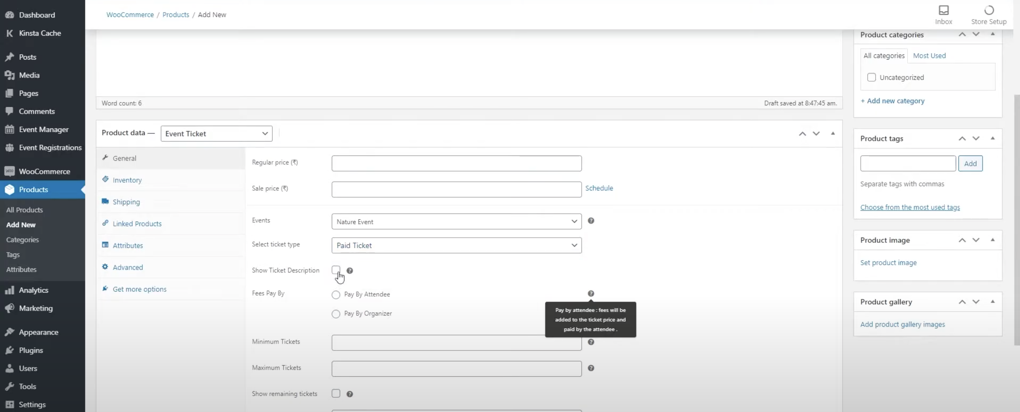1020x412 pixels.
Task: Click the Inbox icon in top bar
Action: point(943,10)
